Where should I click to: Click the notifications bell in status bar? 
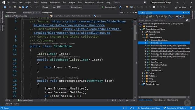(191, 108)
